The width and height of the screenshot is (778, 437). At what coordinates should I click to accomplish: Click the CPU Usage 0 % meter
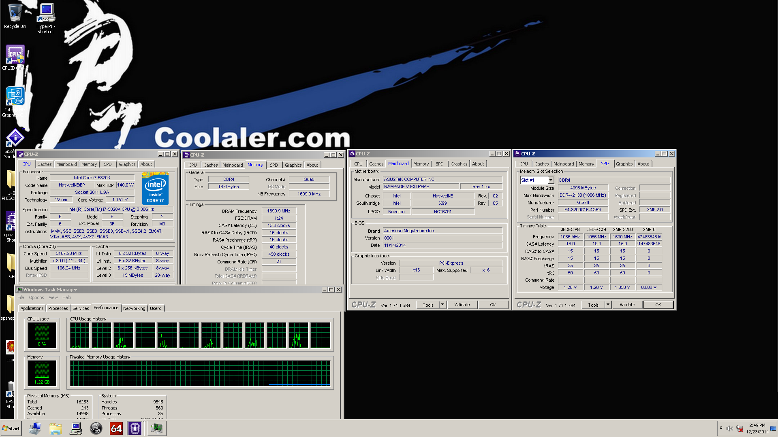tap(42, 335)
